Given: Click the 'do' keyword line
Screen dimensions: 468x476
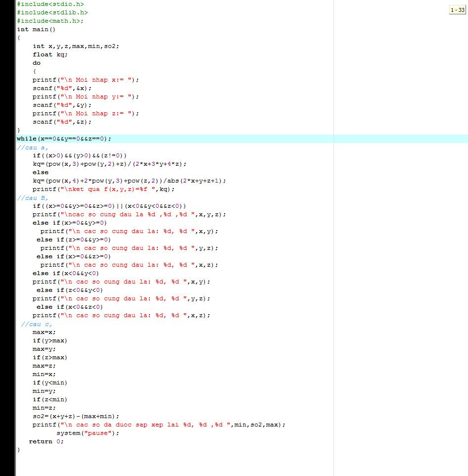Looking at the screenshot, I should [37, 63].
